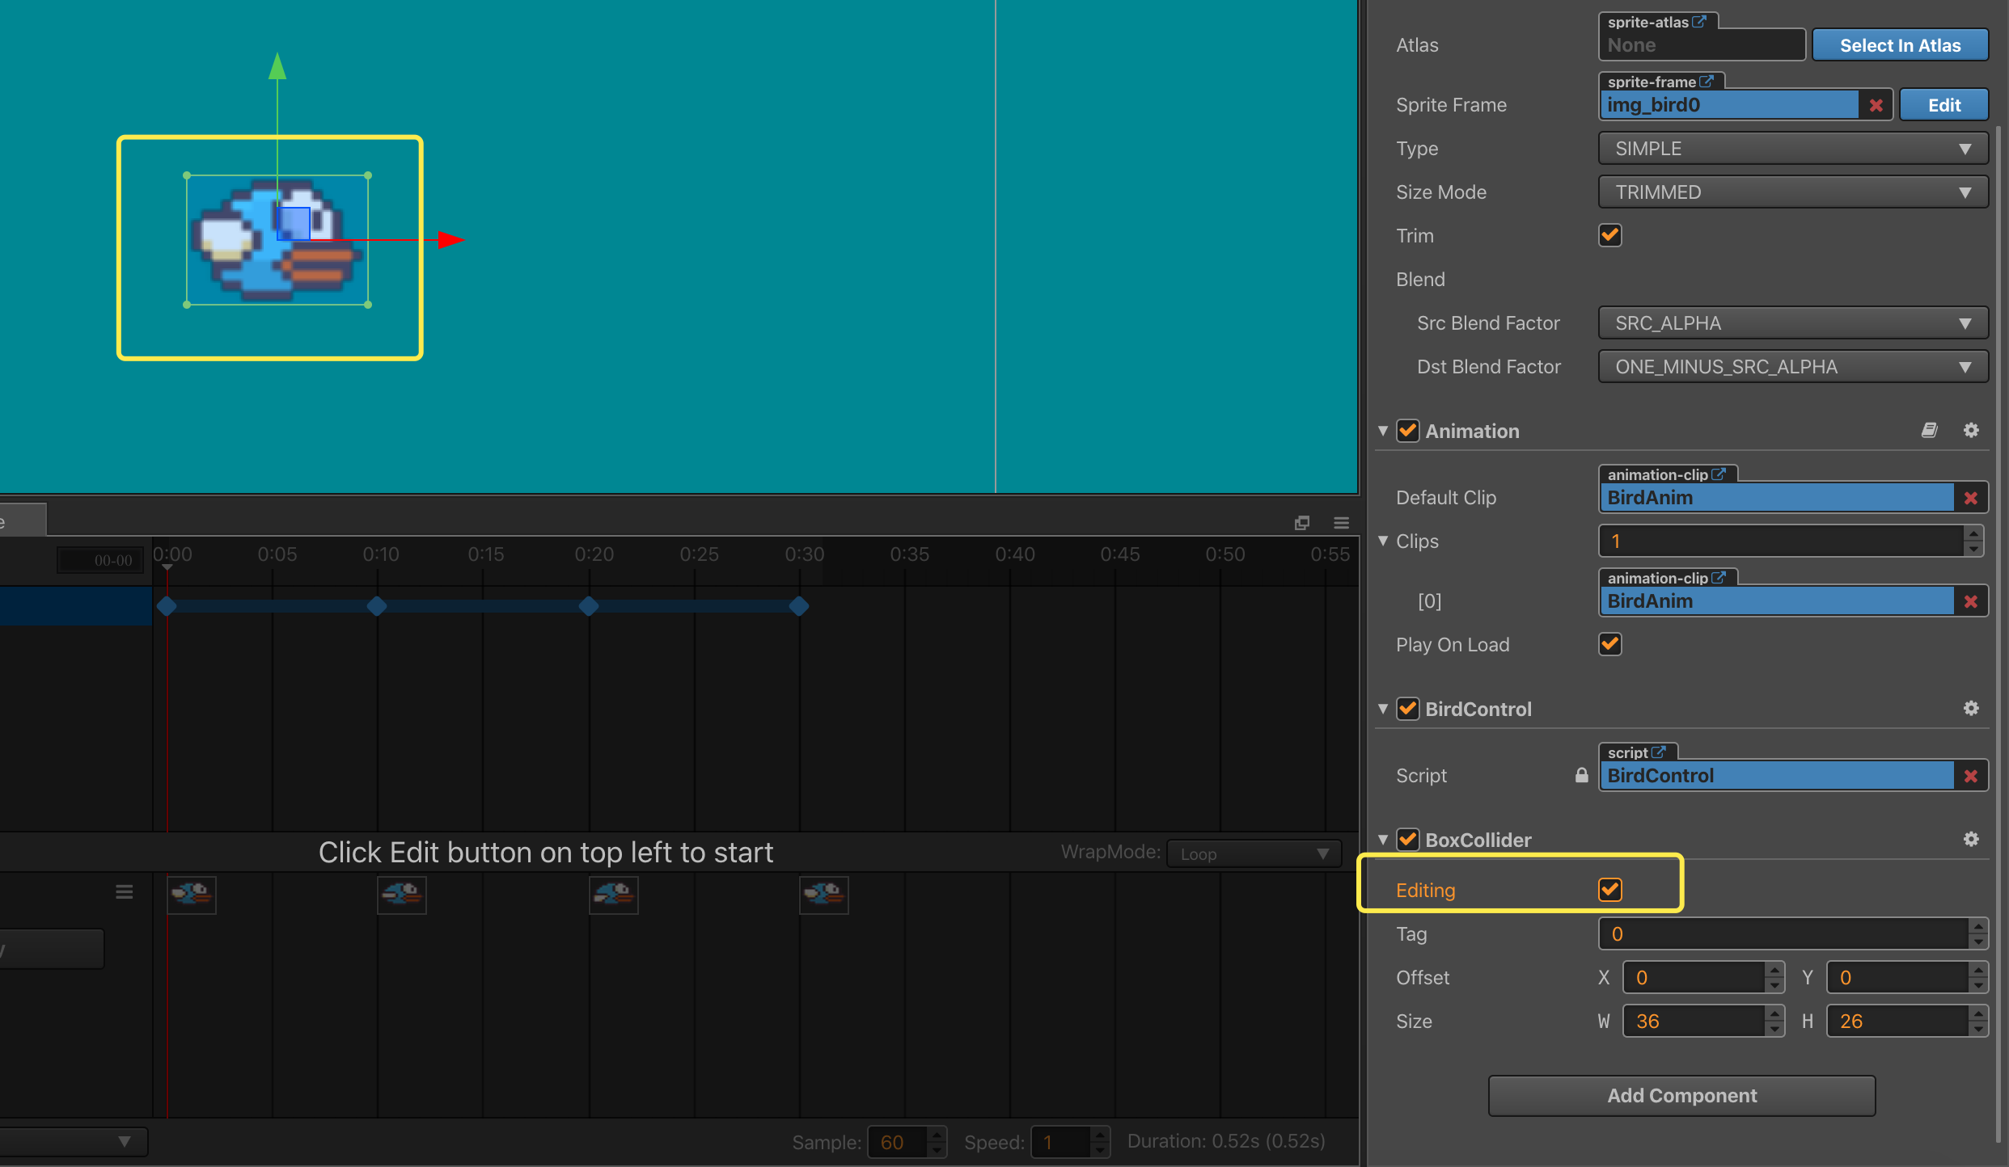This screenshot has height=1167, width=2009.
Task: Pop out the timeline panel
Action: click(1302, 523)
